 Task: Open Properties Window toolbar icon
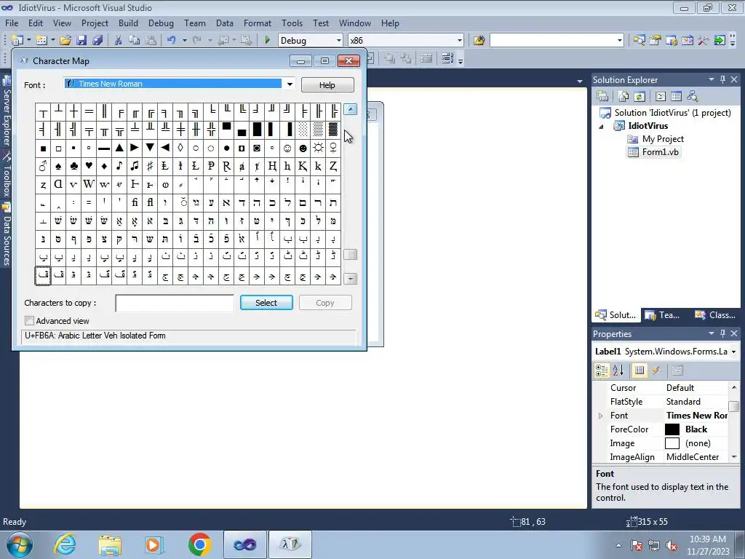(x=656, y=41)
